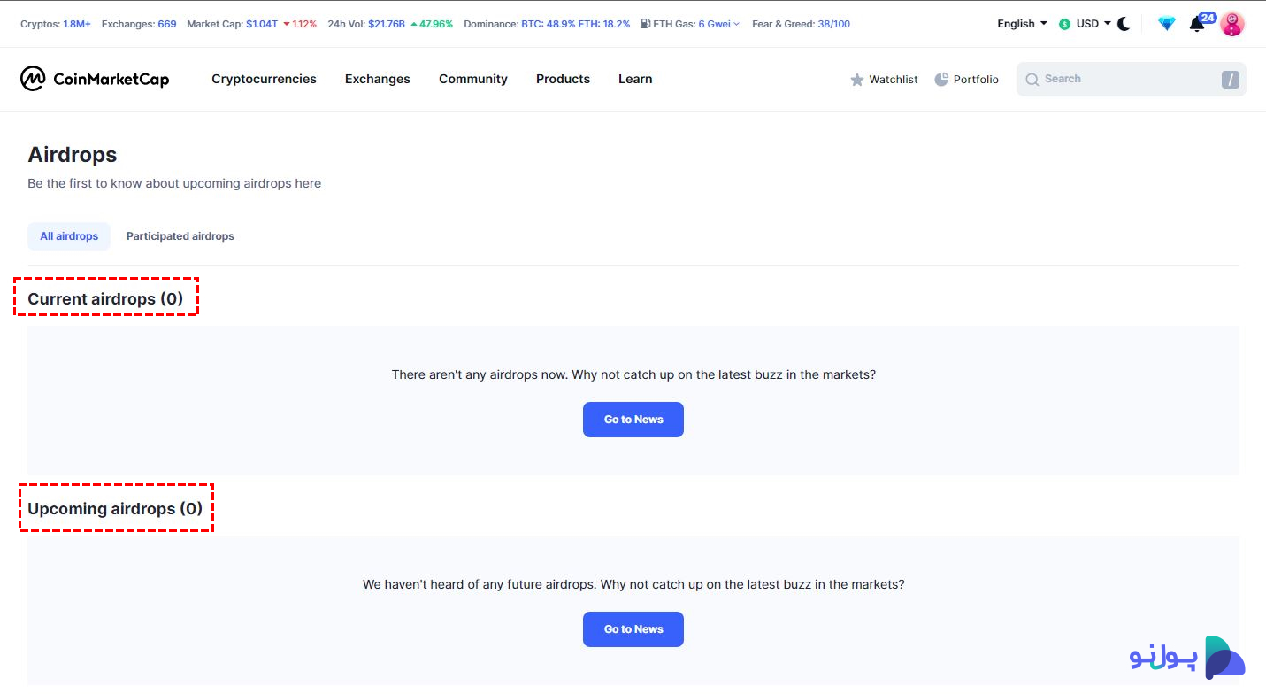1266x694 pixels.
Task: Open the diamond rewards icon
Action: (x=1167, y=24)
